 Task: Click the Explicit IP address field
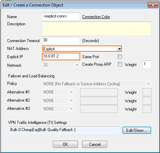(x=61, y=56)
